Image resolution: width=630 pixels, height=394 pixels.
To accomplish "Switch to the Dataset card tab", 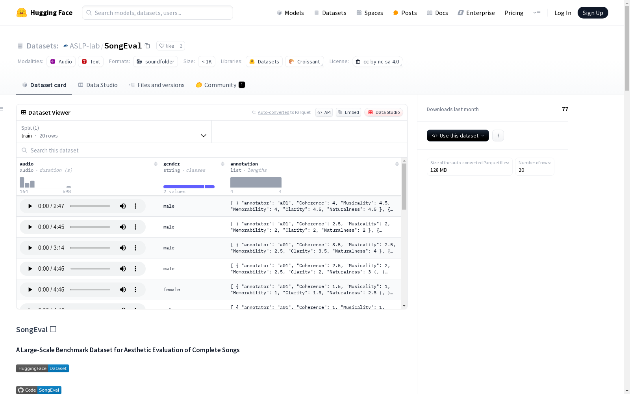I will tap(44, 85).
